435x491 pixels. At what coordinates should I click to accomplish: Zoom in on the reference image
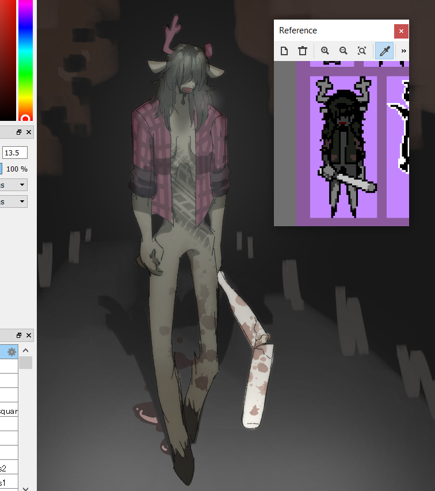[x=325, y=51]
